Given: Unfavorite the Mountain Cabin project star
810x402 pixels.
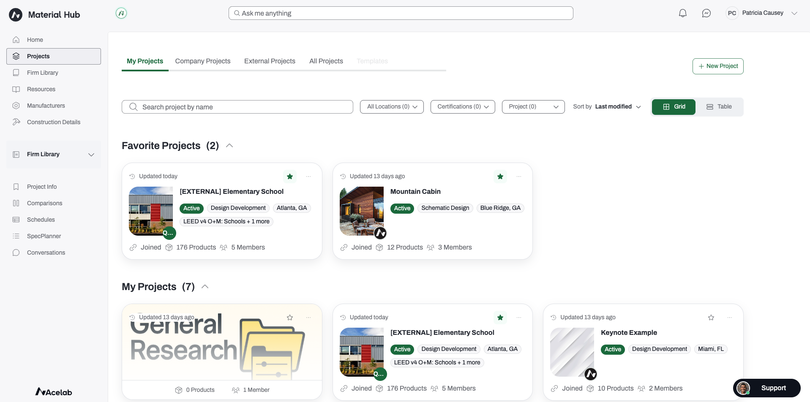Looking at the screenshot, I should tap(500, 177).
